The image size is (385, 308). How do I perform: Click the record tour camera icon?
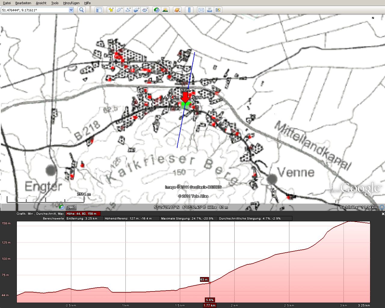tap(145, 10)
